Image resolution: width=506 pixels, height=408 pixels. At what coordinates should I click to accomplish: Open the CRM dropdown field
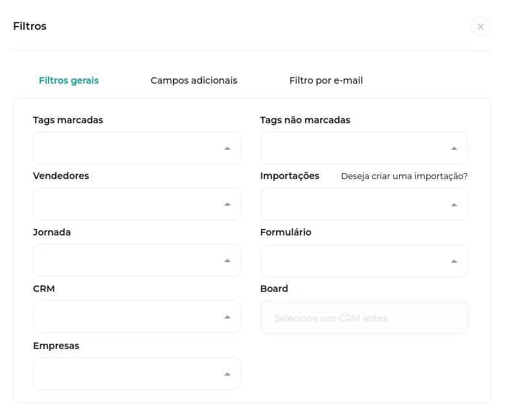point(137,317)
